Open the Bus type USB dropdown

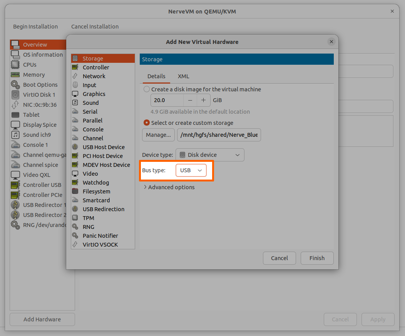tap(191, 170)
